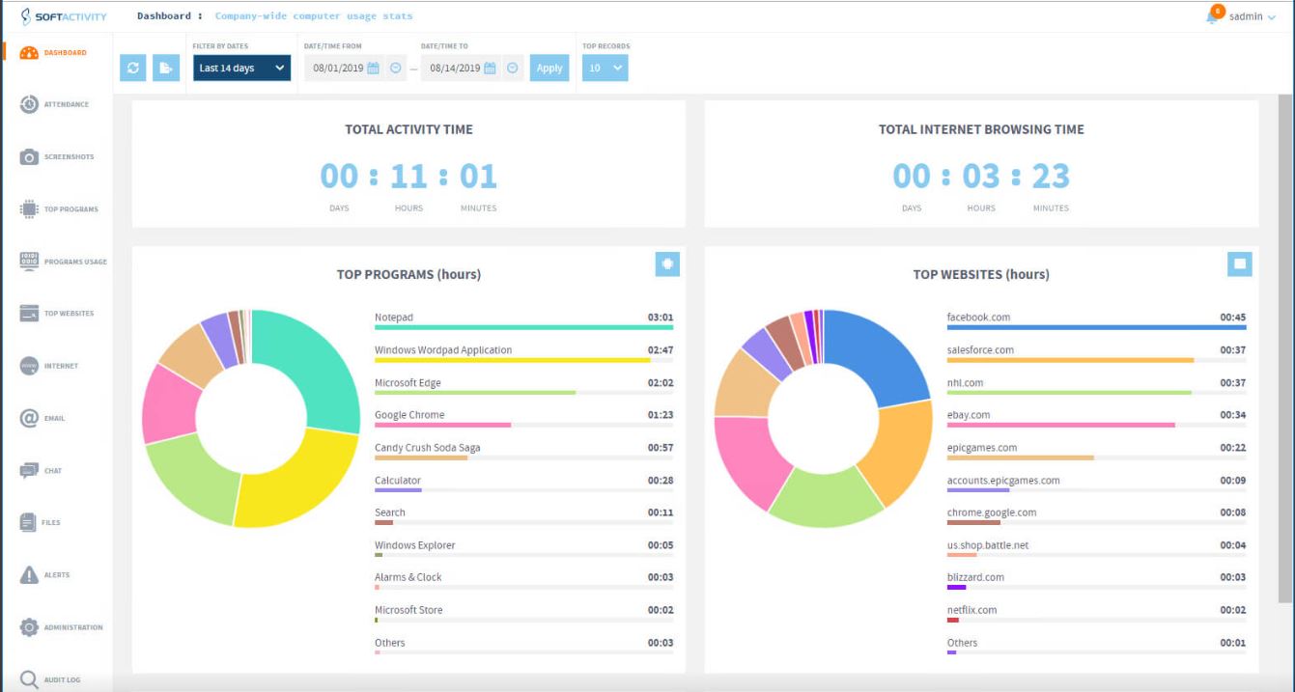Image resolution: width=1295 pixels, height=692 pixels.
Task: Open the calendar icon for Date/Time From
Action: pyautogui.click(x=373, y=69)
